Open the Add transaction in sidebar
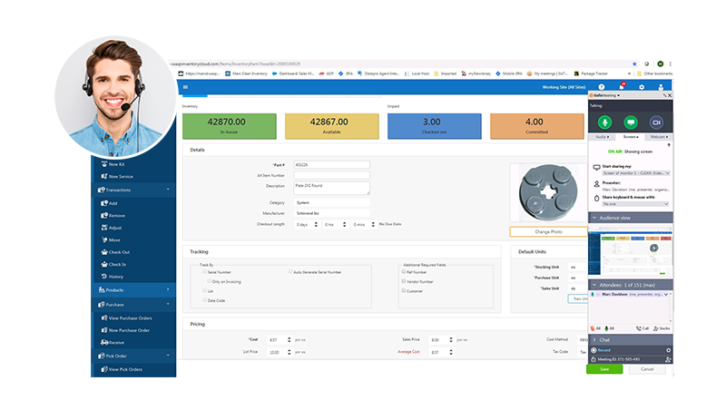726x410 pixels. coord(109,203)
